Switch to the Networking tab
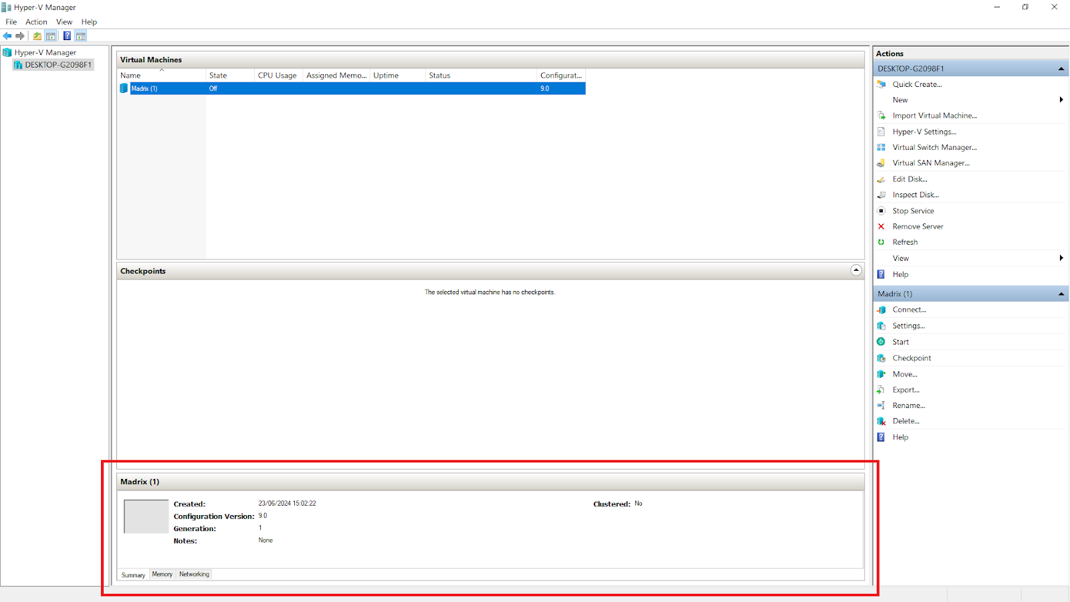This screenshot has height=602, width=1070. click(x=194, y=574)
